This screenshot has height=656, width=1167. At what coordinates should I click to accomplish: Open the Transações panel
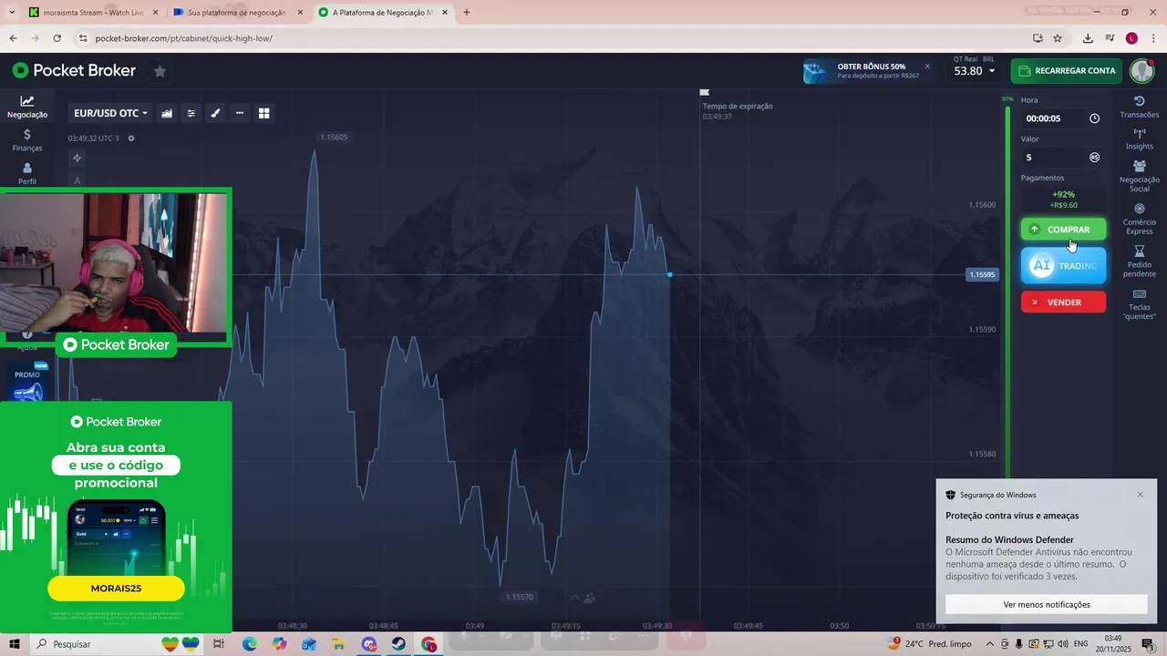pos(1139,107)
